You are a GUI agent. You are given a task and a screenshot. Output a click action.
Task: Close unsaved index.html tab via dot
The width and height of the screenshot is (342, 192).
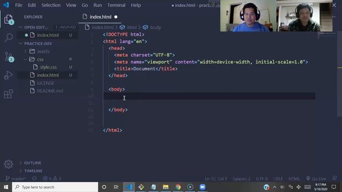(116, 17)
